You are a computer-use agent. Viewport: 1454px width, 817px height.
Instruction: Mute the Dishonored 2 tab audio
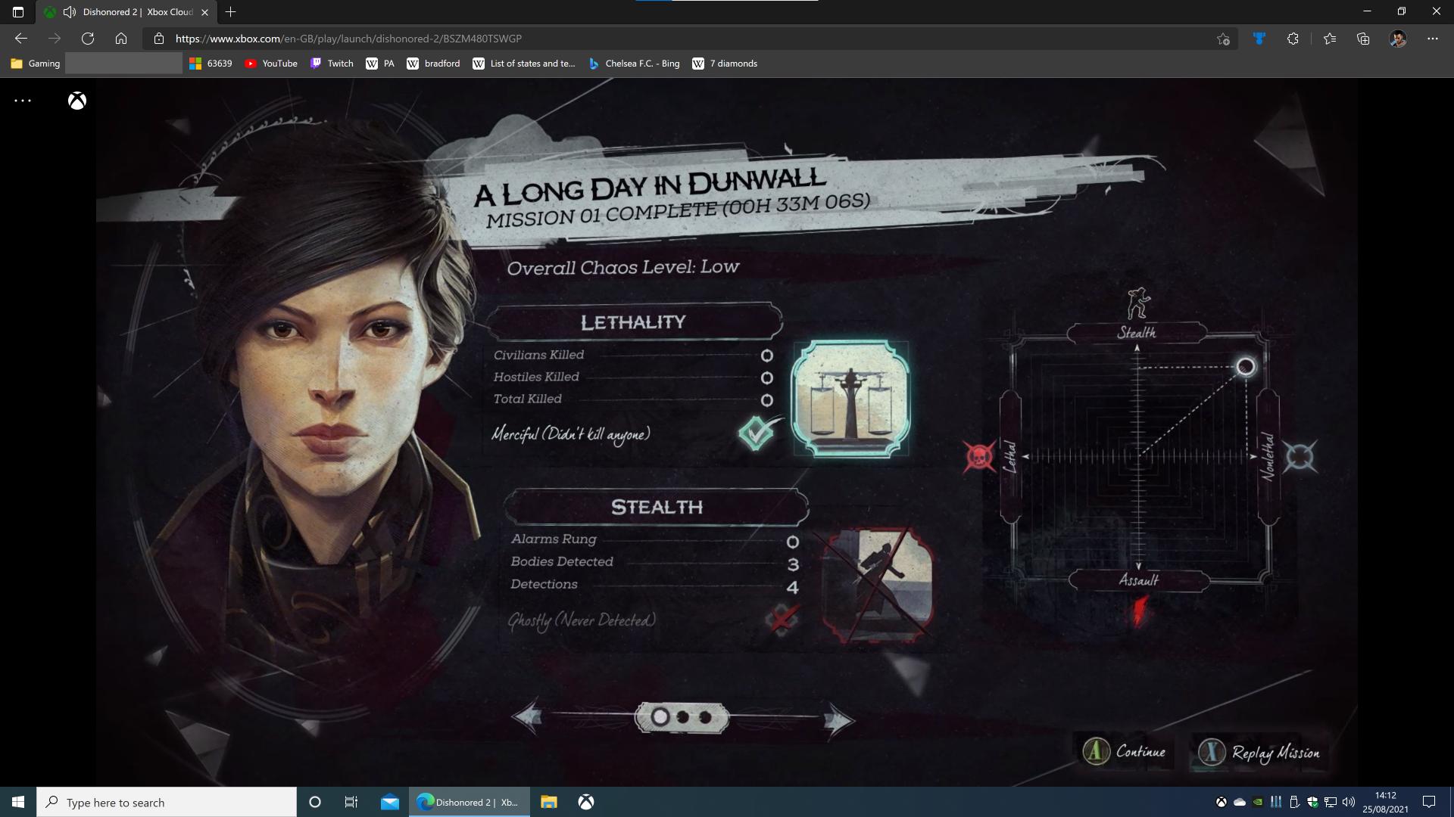pos(70,12)
